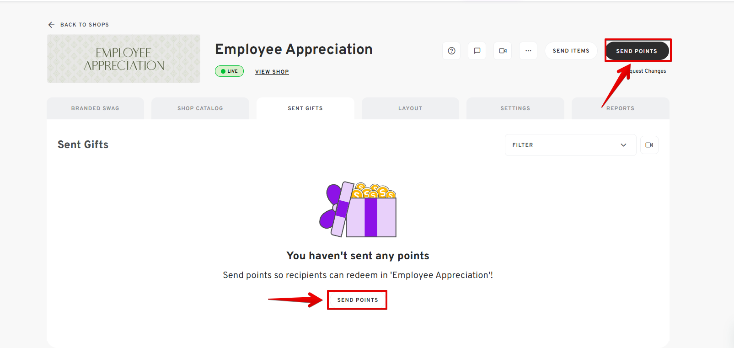Screen dimensions: 734x348
Task: Click the Send Items button
Action: pyautogui.click(x=571, y=51)
